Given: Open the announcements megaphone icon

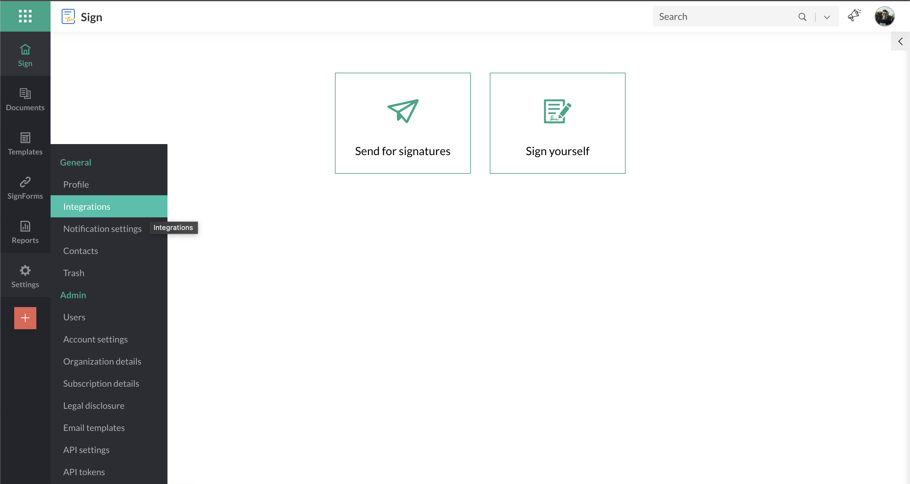Looking at the screenshot, I should coord(854,15).
